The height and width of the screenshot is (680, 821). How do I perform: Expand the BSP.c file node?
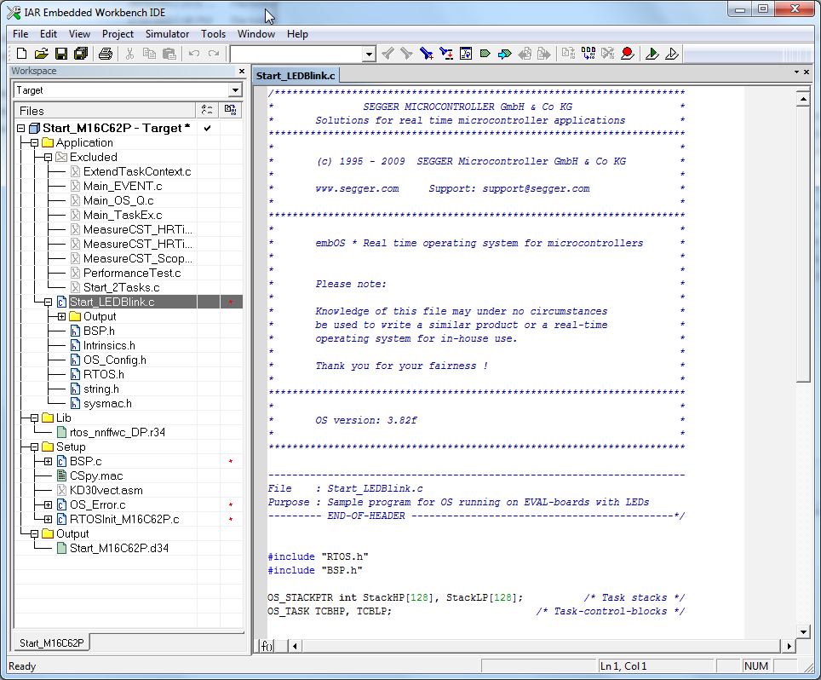coord(48,462)
